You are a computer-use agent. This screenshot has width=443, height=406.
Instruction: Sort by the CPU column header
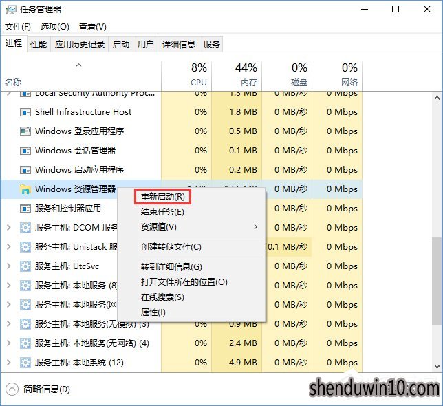pyautogui.click(x=186, y=76)
